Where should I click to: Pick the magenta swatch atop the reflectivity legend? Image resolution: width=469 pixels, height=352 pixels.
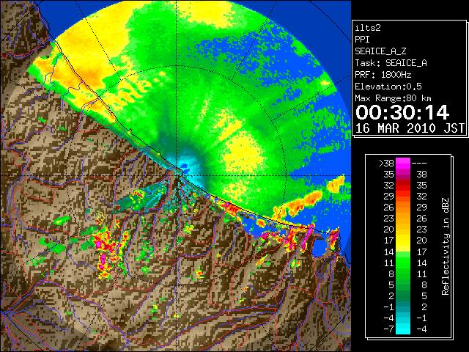(x=403, y=164)
